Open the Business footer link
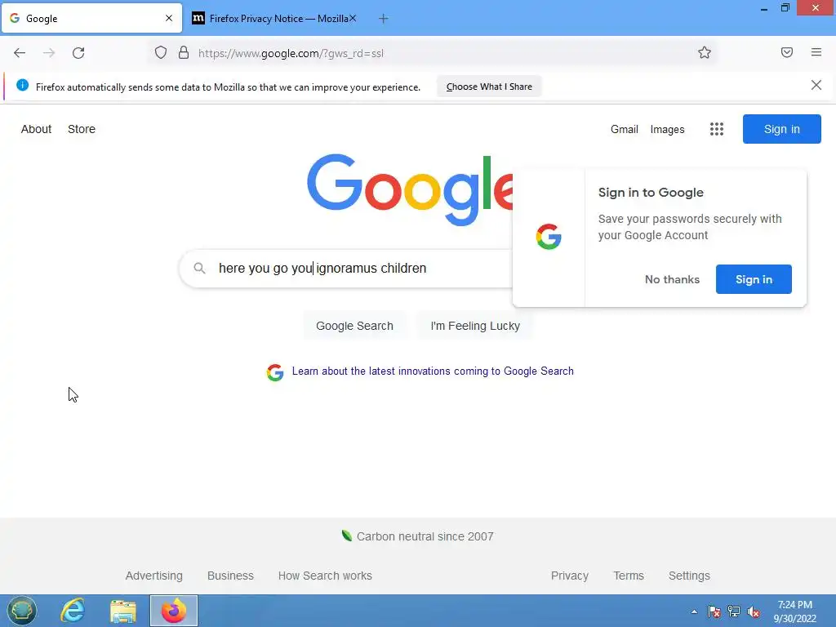Viewport: 836px width, 627px height. tap(230, 576)
